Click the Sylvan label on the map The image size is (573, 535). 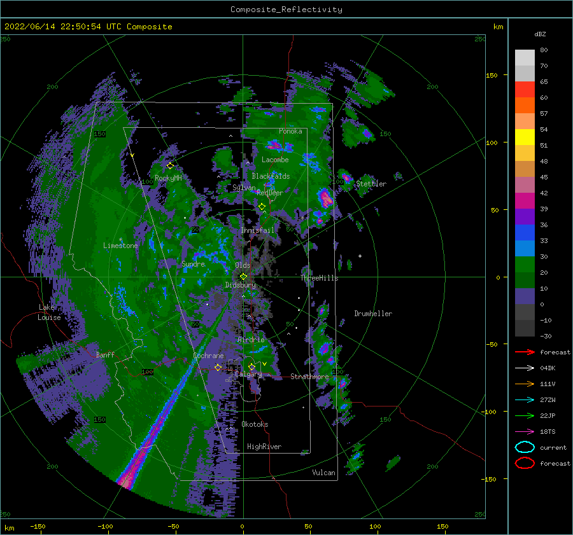tap(244, 188)
